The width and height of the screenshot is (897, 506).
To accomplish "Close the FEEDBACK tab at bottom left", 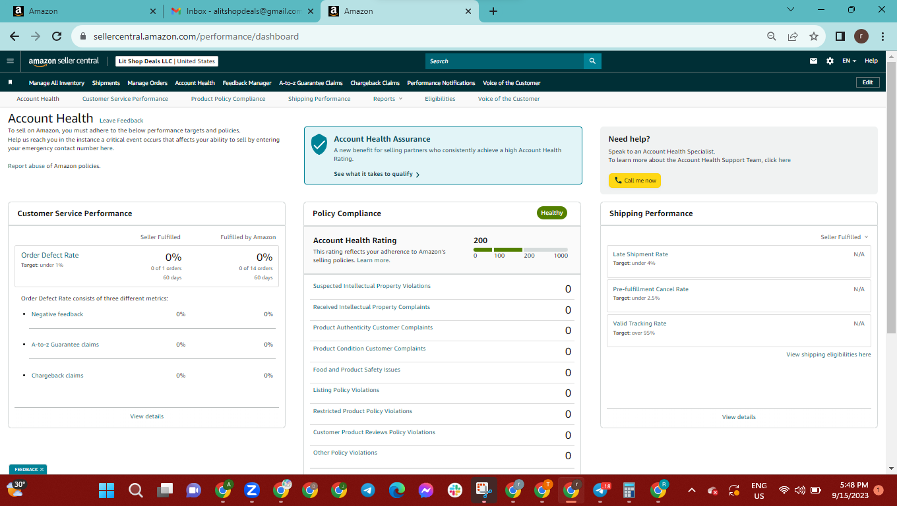I will 42,470.
